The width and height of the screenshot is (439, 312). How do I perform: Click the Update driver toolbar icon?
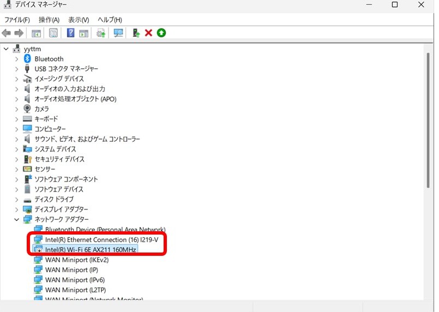point(136,33)
